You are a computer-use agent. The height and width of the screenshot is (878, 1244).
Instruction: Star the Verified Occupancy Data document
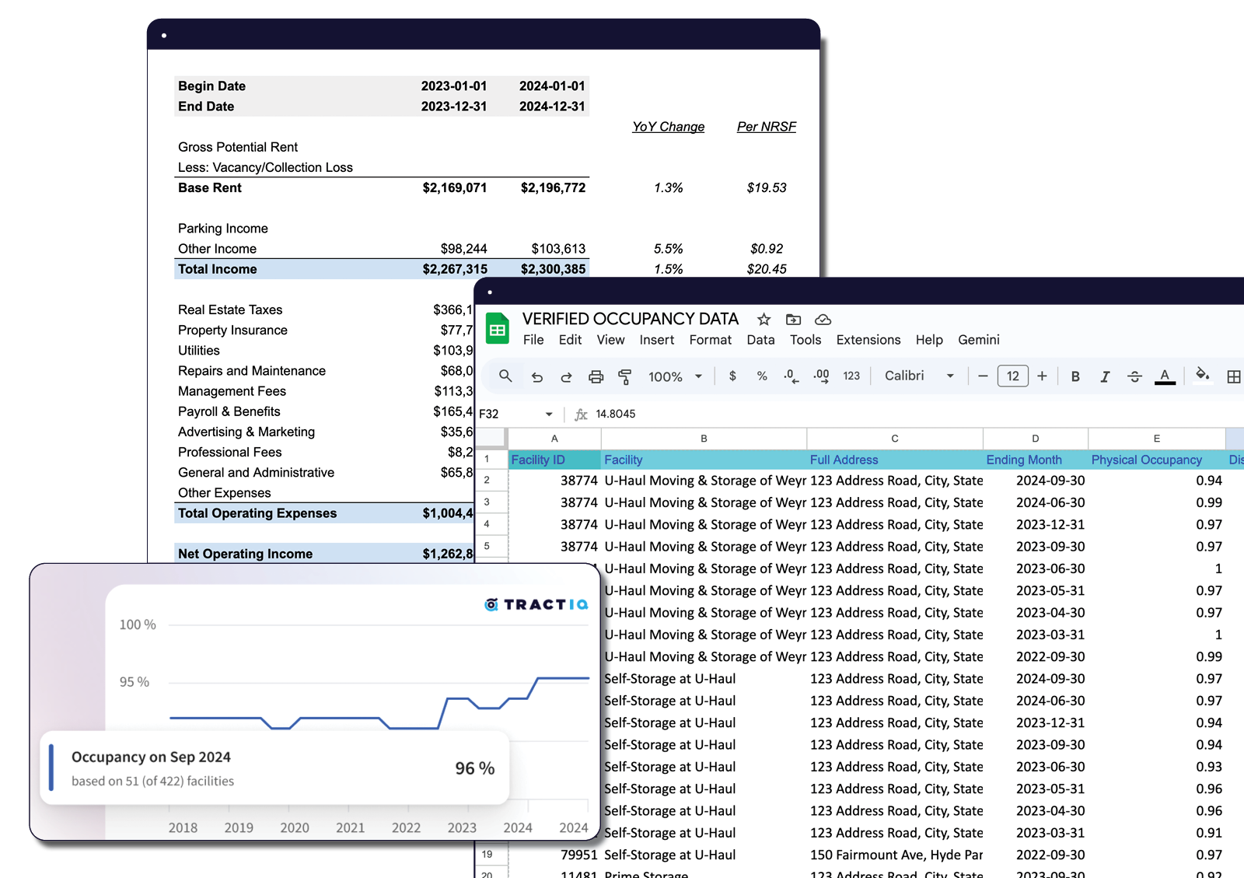point(764,320)
